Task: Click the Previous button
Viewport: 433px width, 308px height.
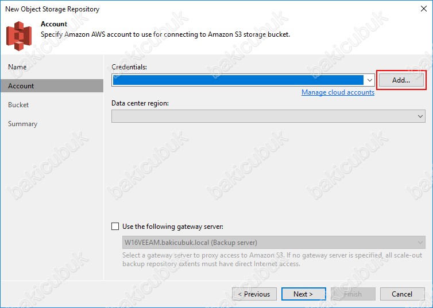Action: (254, 294)
